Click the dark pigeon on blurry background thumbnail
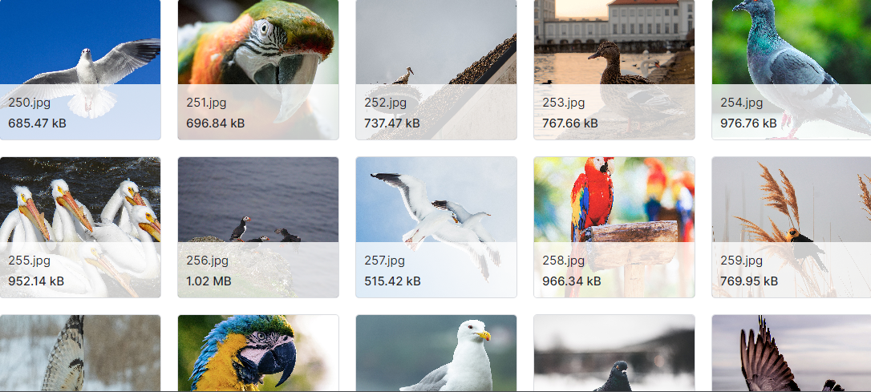 [x=614, y=354]
